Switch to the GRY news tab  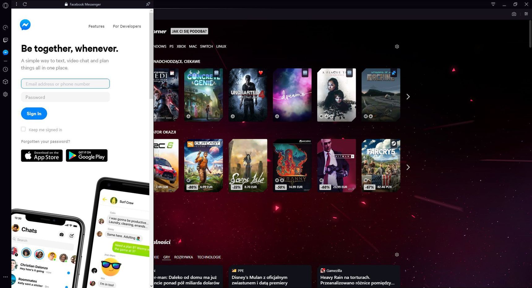[167, 257]
